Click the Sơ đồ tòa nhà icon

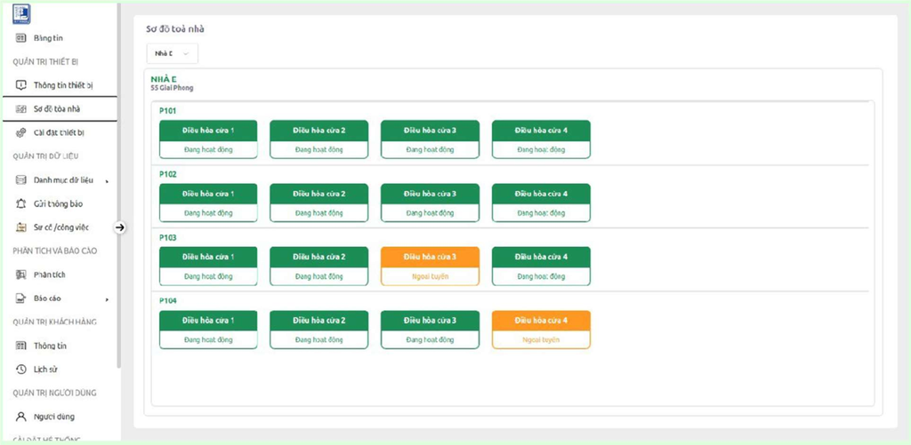pos(21,109)
